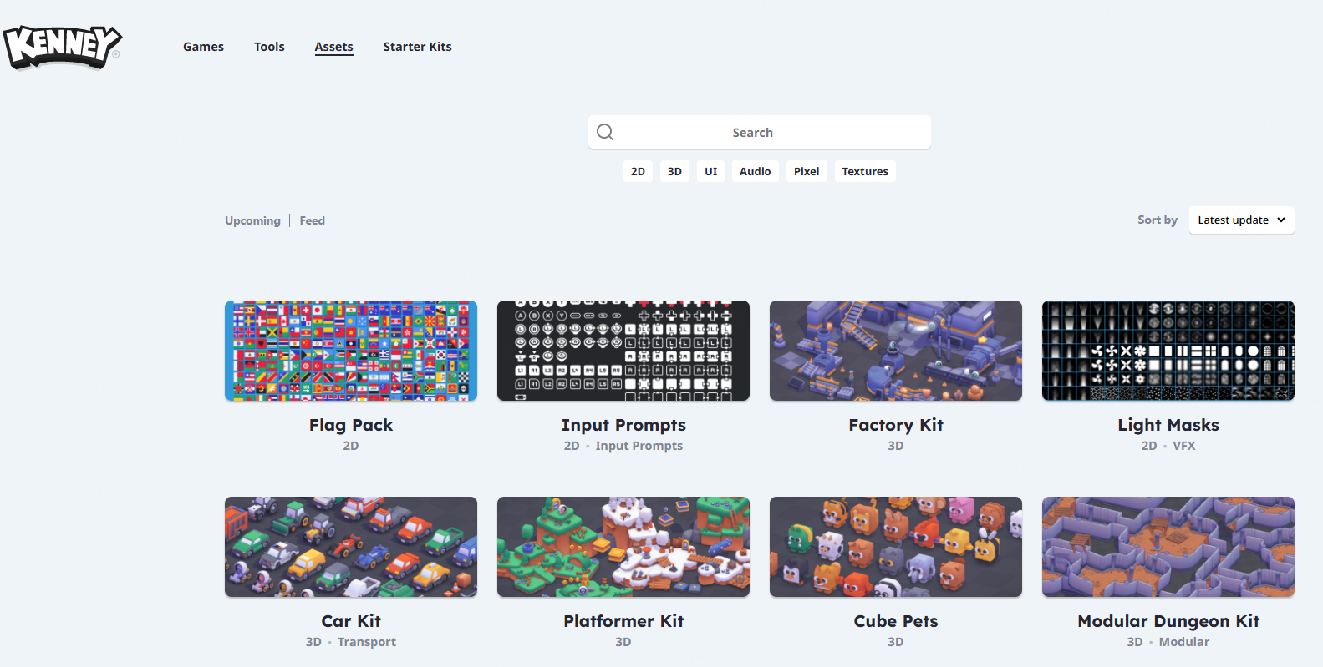The height and width of the screenshot is (667, 1323).
Task: Filter assets by Pixel tag
Action: click(807, 171)
